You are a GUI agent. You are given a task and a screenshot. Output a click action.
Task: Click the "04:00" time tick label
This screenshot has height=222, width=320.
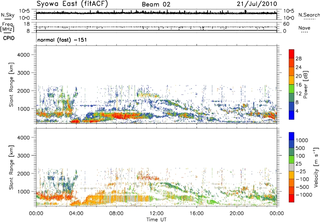(76, 214)
